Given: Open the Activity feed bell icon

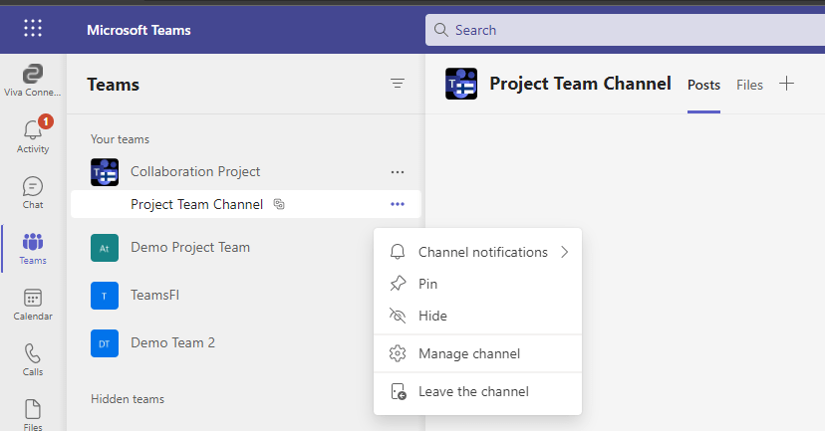Looking at the screenshot, I should point(33,135).
